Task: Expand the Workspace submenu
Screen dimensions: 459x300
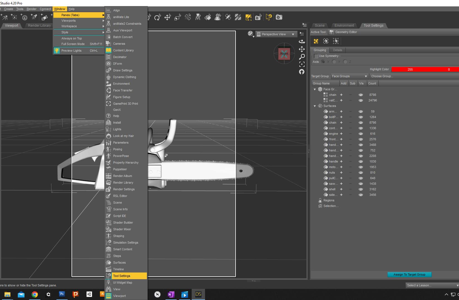Action: click(79, 26)
